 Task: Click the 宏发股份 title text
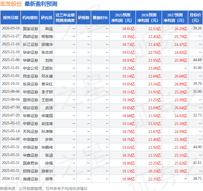click(x=11, y=4)
